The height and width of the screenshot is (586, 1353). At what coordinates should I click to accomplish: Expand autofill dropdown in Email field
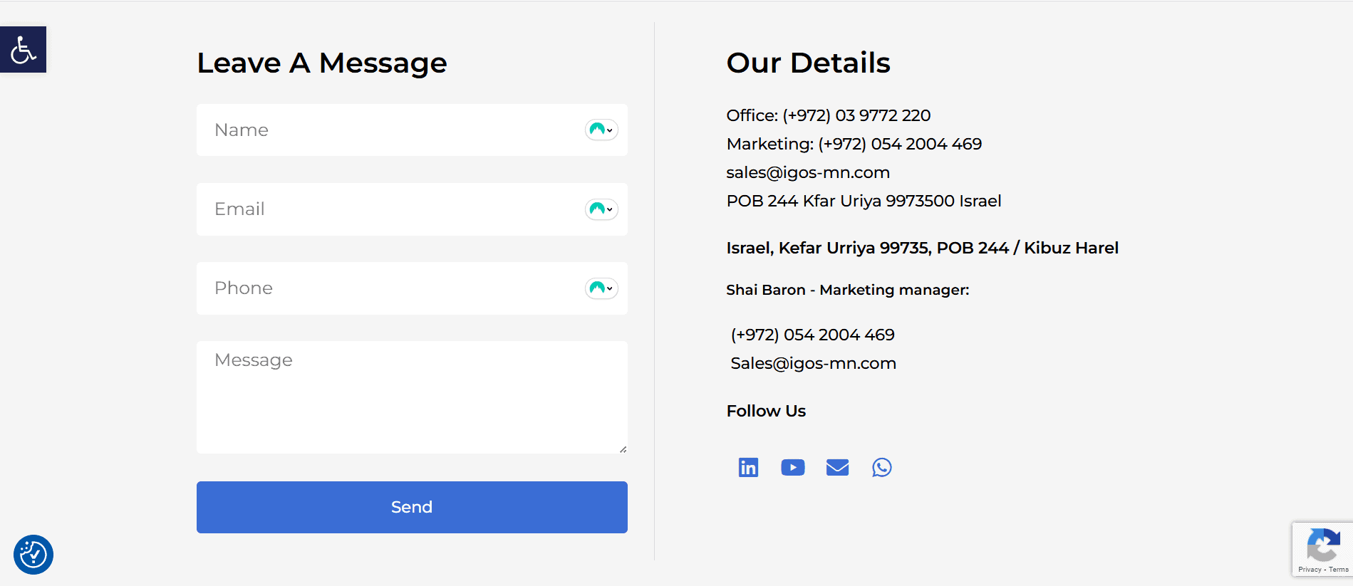pyautogui.click(x=601, y=209)
